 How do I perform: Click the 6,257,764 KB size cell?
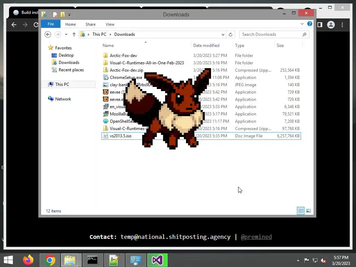point(288,136)
